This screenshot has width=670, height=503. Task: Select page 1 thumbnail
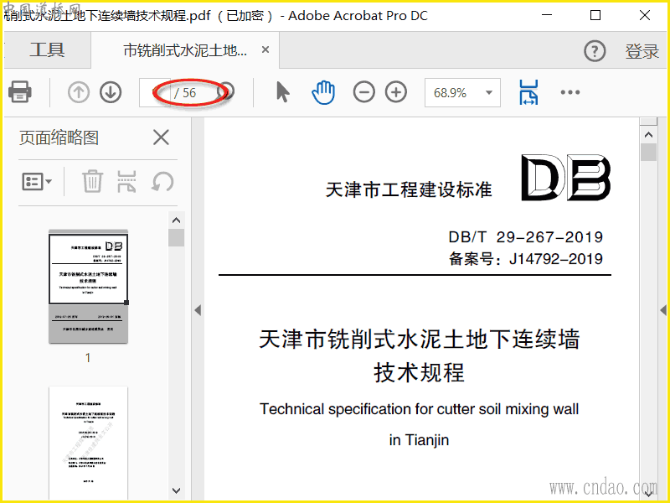[x=89, y=287]
